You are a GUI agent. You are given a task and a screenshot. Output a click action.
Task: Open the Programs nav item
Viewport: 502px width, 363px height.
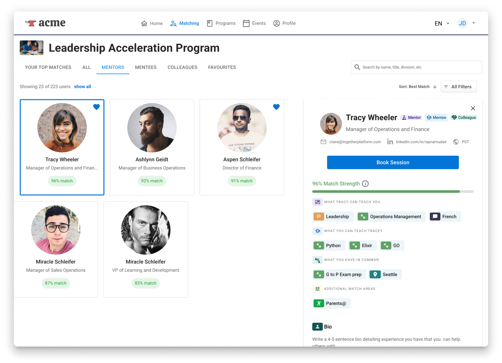pos(221,23)
